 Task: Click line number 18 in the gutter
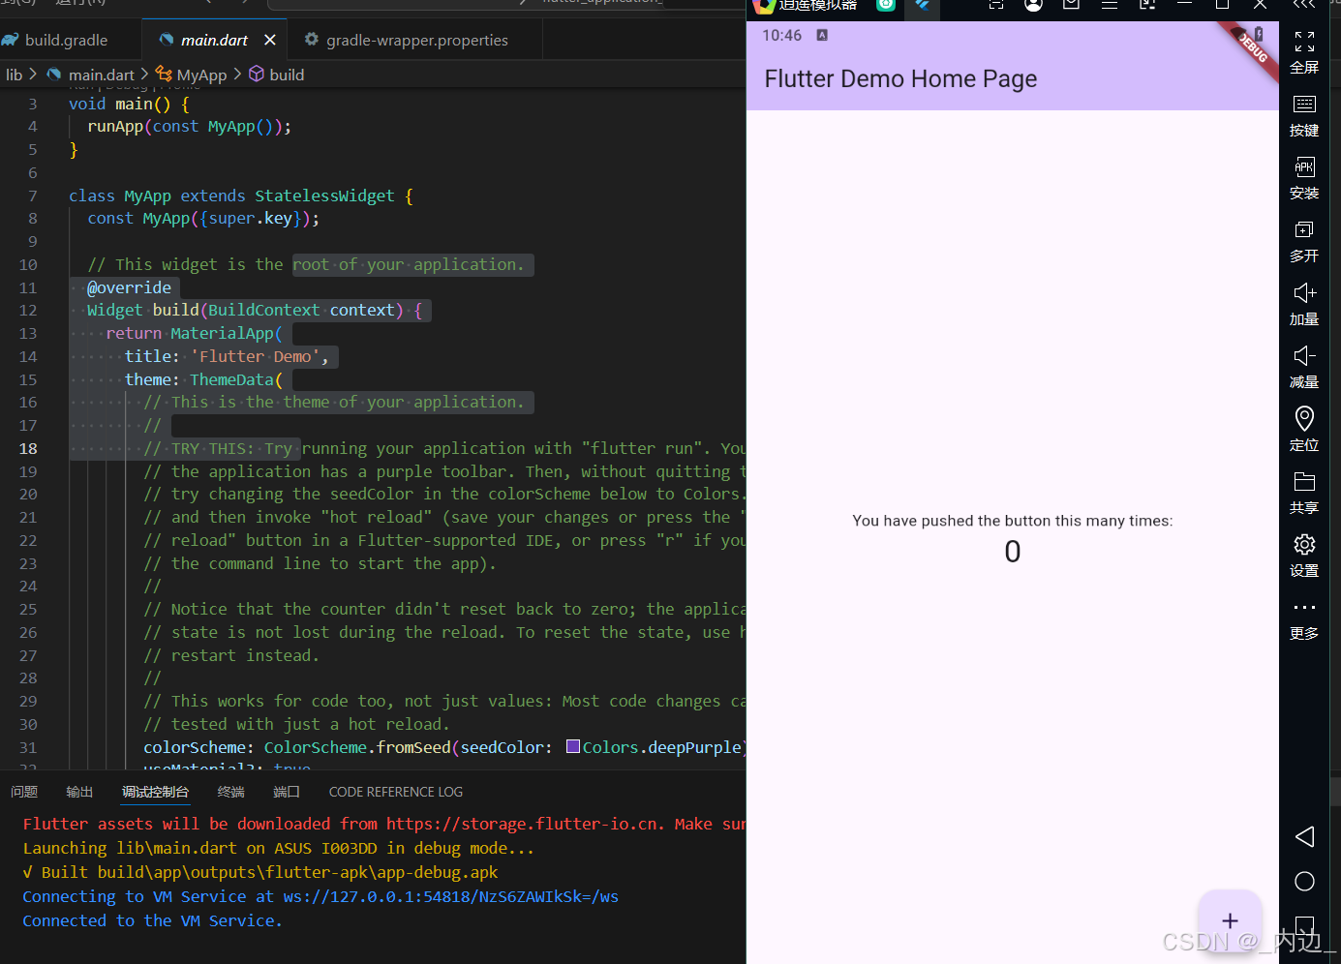pos(28,448)
